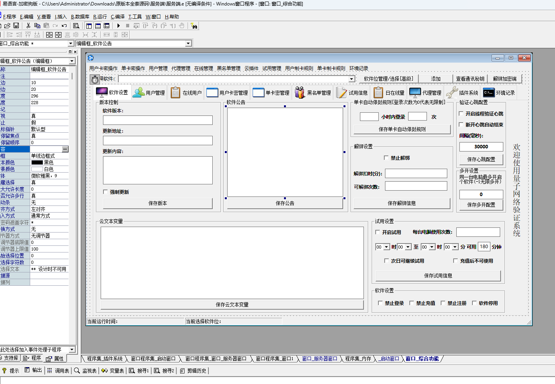
Task: Select the black text color swatch property
Action: [37, 162]
